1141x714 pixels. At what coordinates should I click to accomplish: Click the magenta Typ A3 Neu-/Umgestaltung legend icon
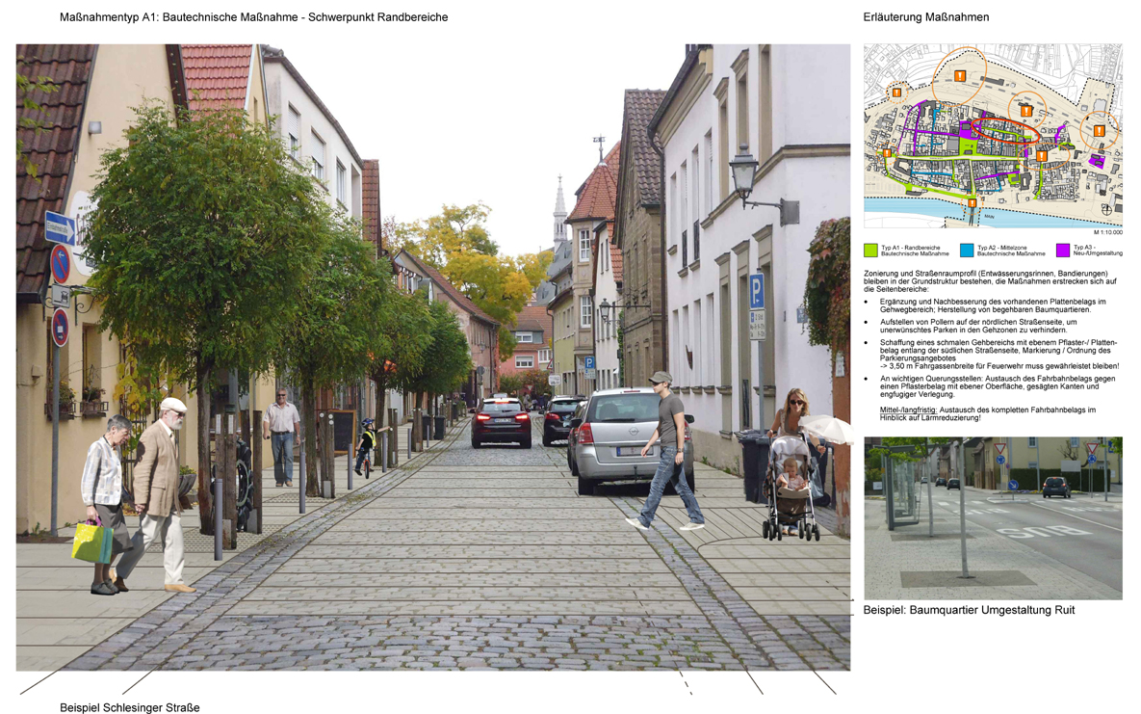click(1063, 251)
